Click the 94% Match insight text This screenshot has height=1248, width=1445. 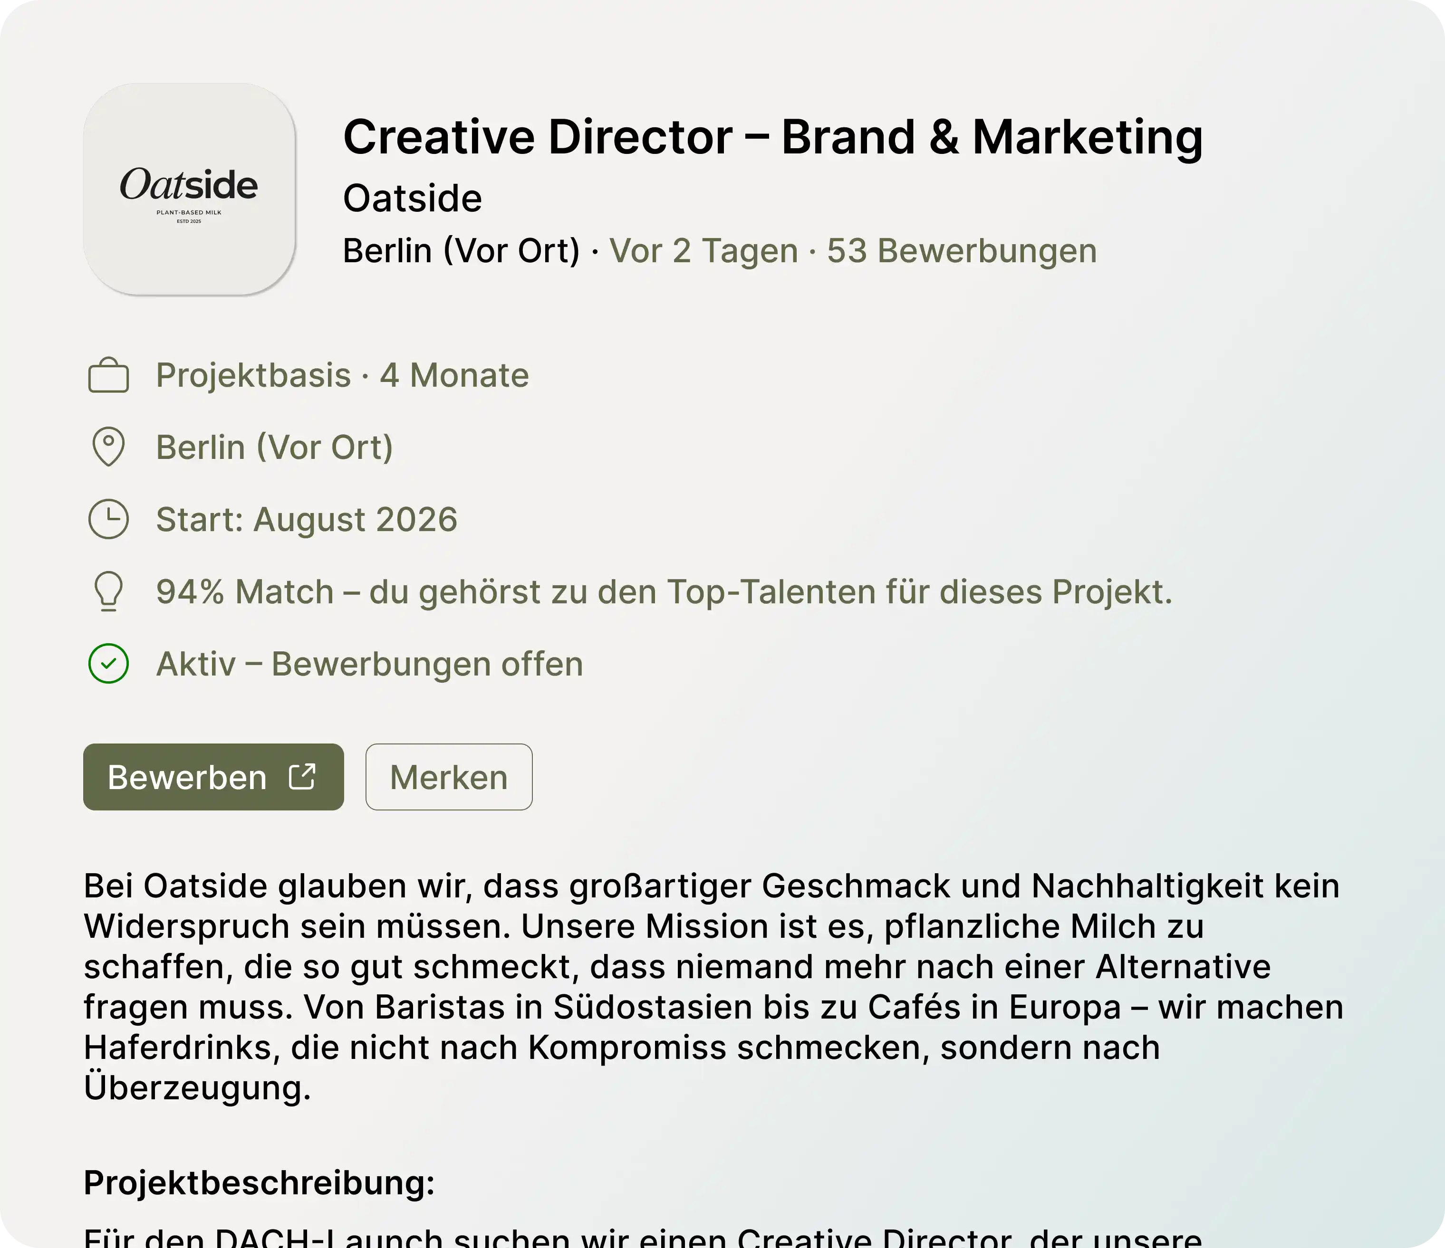664,592
